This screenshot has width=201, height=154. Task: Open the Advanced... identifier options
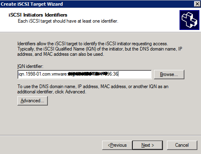click(x=32, y=101)
